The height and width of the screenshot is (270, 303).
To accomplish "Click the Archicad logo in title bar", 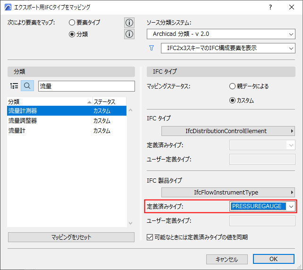I will tap(8, 8).
